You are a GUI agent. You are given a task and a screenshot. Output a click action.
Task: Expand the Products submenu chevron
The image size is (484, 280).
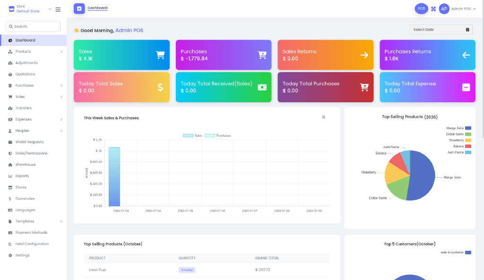pos(61,52)
